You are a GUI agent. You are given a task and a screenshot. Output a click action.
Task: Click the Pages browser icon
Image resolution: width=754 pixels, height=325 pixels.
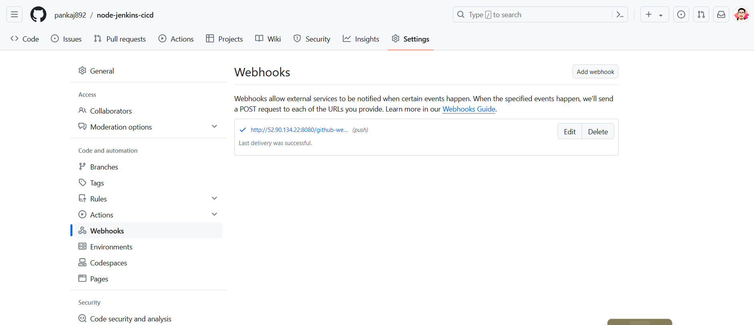pyautogui.click(x=82, y=278)
